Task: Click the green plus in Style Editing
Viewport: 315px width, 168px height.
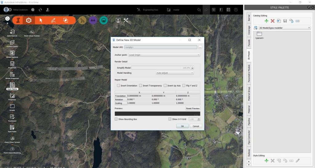Action: coord(266,161)
